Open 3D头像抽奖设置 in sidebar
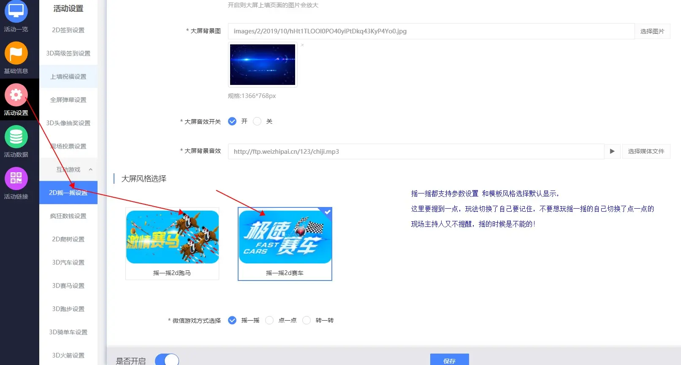Screen dimensions: 681x365 point(68,123)
